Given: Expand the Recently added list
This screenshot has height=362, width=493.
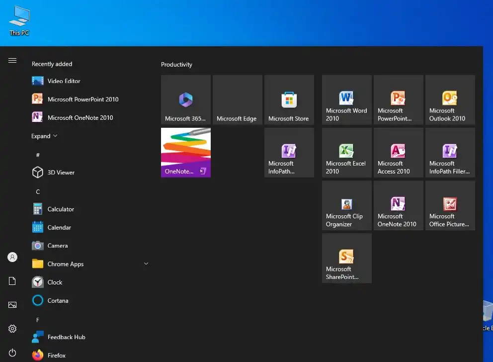Looking at the screenshot, I should (x=44, y=136).
